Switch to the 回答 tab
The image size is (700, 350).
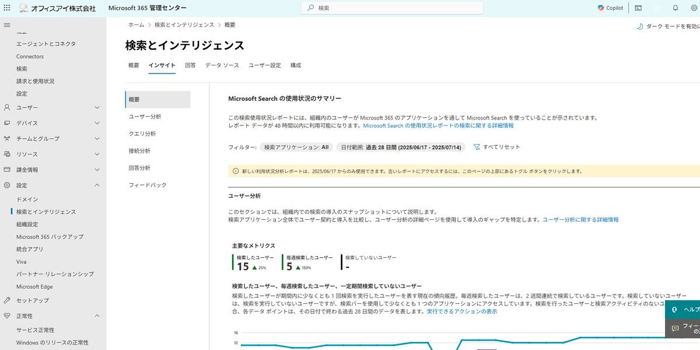190,65
